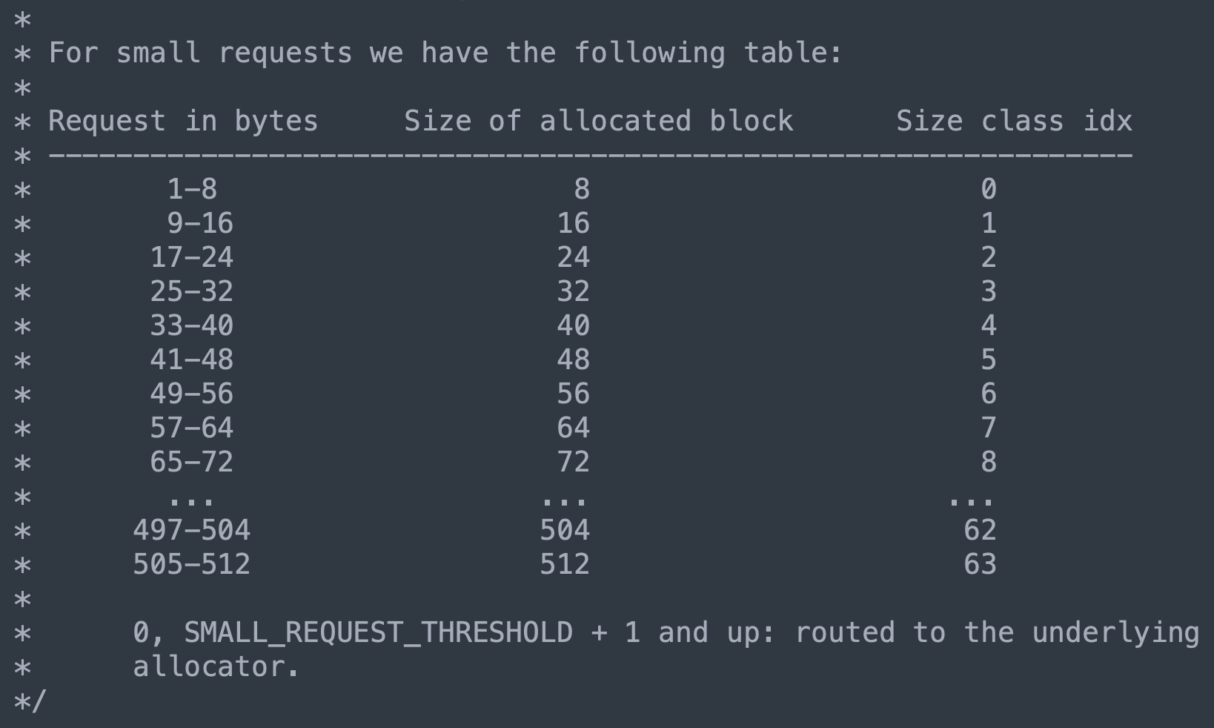Click the allocated block size '48'

point(573,360)
